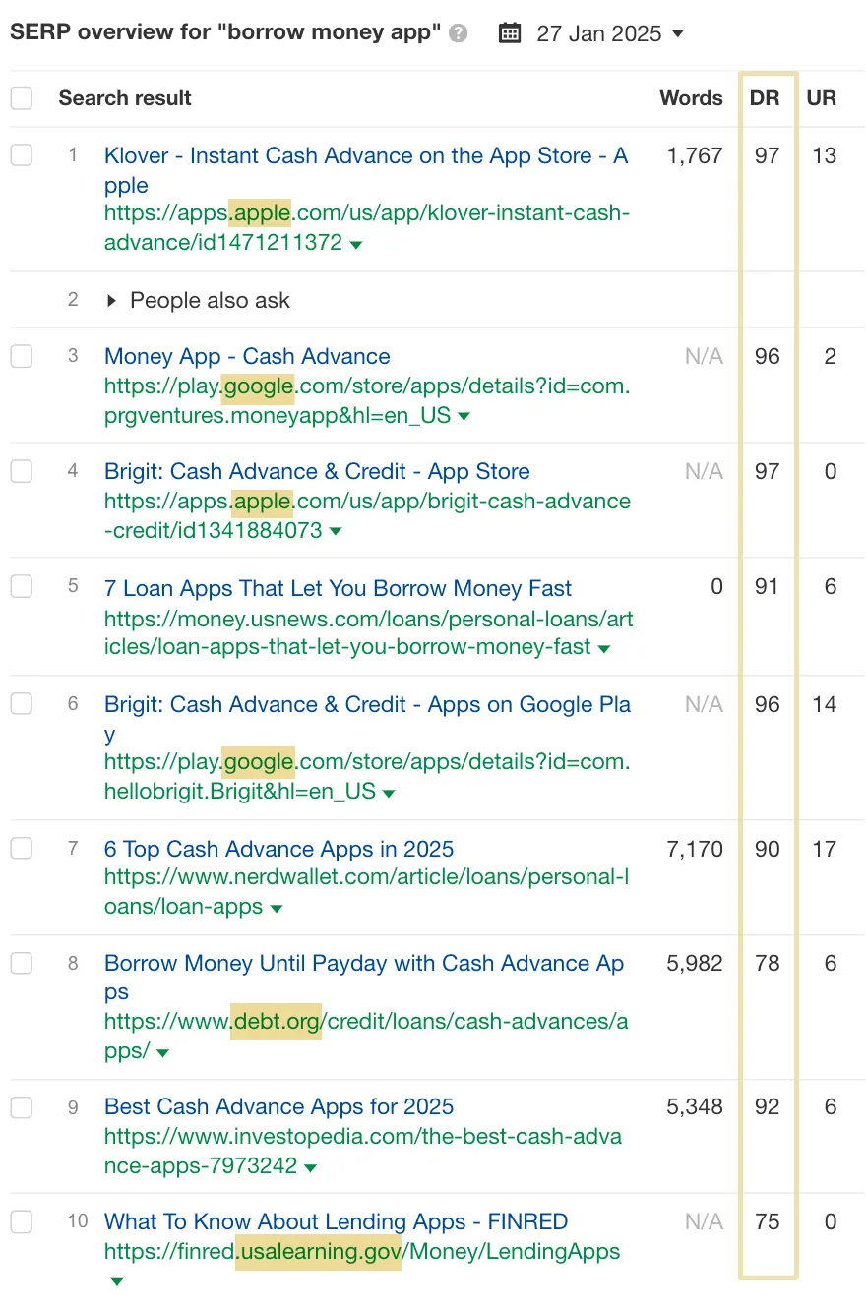
Task: Click the money.usnews.com URL
Action: tap(368, 632)
